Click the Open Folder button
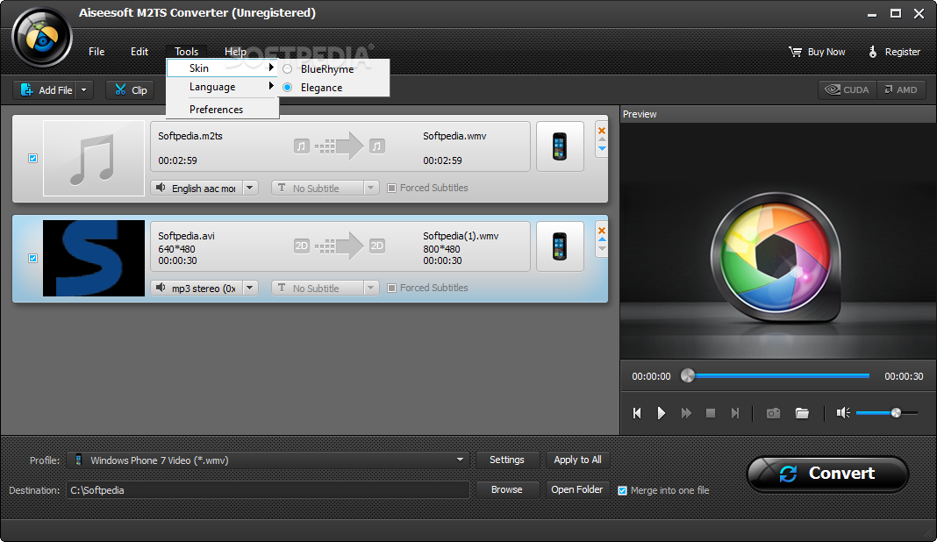 point(577,489)
